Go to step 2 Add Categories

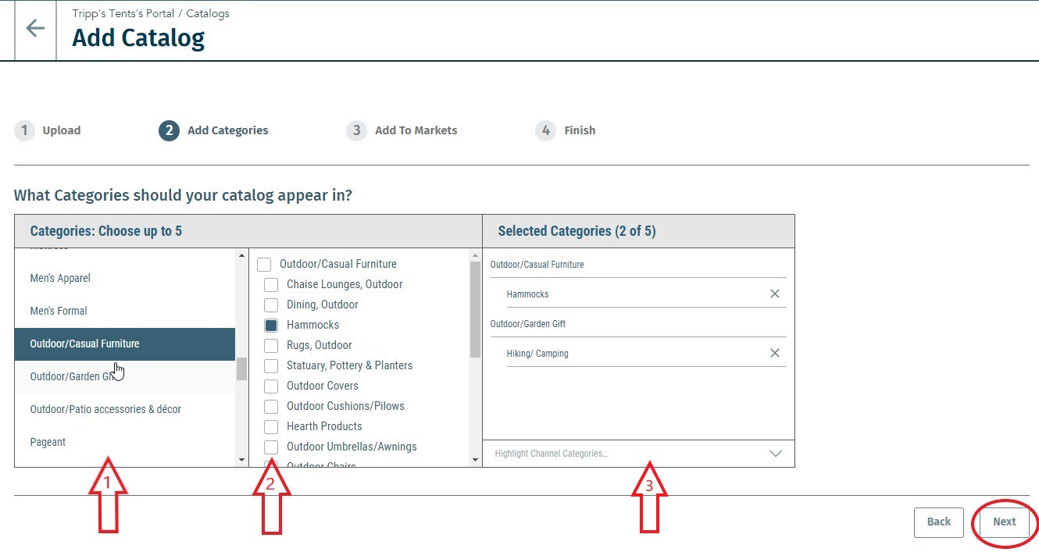point(213,130)
